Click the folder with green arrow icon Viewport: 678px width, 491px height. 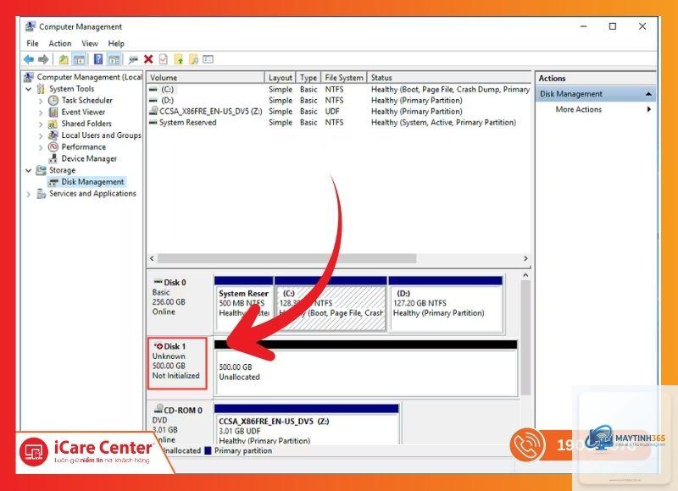click(x=179, y=59)
